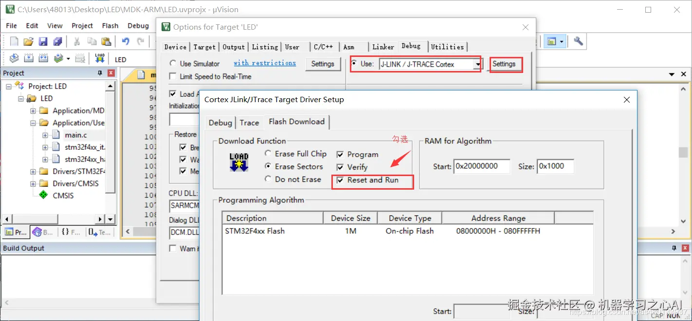Click the window layout toolbar icon
692x321 pixels.
tap(551, 42)
